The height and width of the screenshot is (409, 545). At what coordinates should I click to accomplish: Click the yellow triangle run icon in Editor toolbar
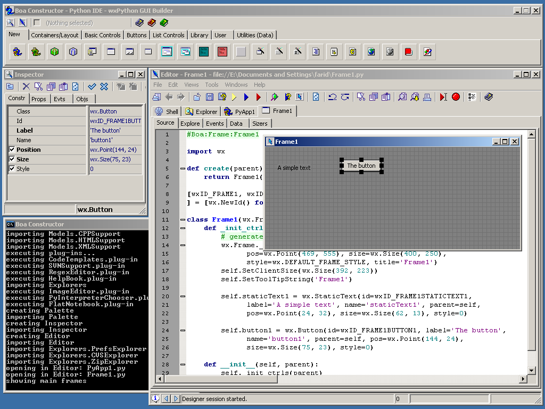coord(234,97)
